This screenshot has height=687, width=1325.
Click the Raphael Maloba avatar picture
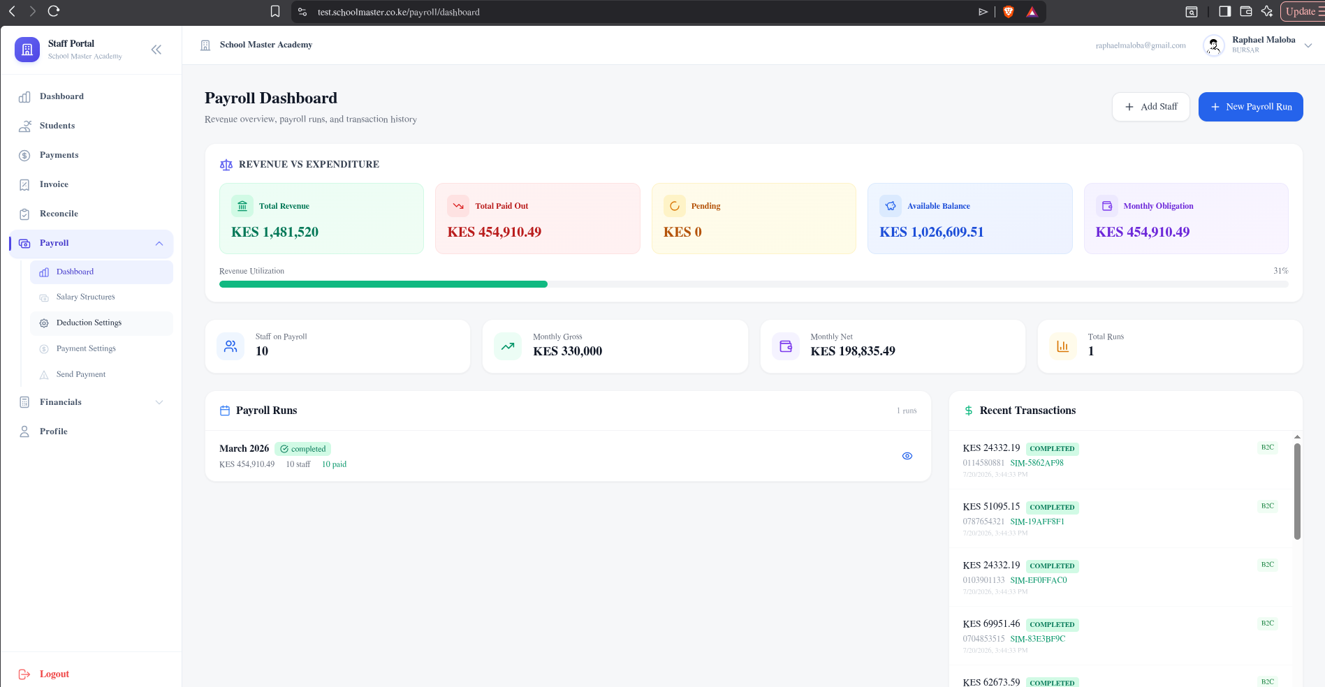tap(1214, 45)
